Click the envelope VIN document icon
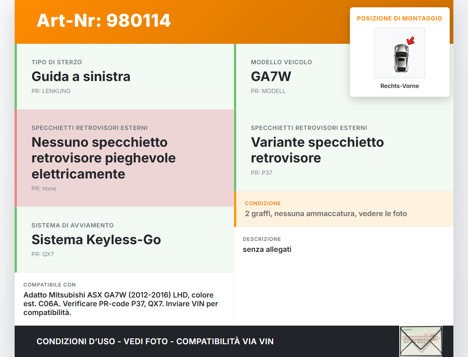This screenshot has width=468, height=357. click(421, 341)
